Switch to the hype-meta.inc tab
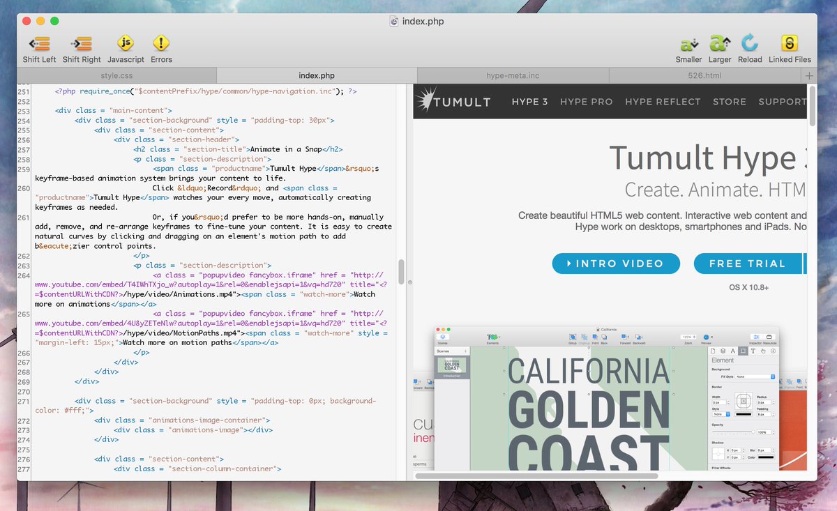Screen dimensions: 837x511 click(513, 75)
